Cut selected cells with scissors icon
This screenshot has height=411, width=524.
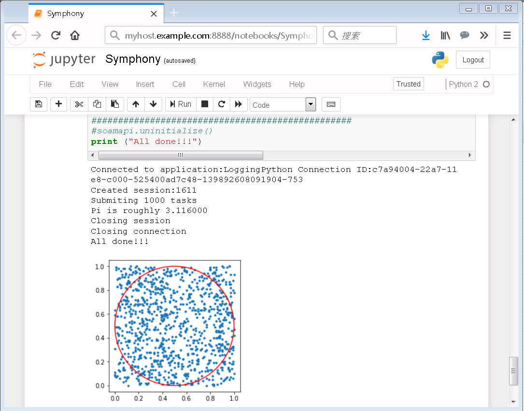pos(79,104)
